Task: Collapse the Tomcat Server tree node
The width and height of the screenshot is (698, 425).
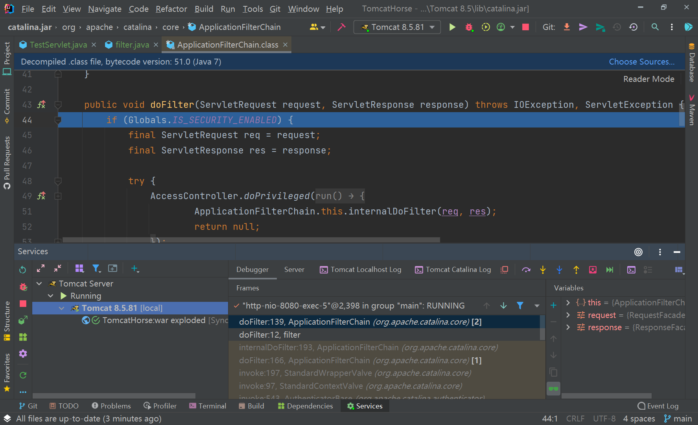Action: [39, 284]
